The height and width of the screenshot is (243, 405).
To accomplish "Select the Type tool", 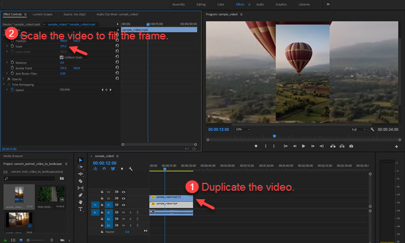I will tap(80, 209).
